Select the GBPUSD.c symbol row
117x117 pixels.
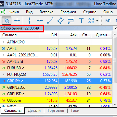tap(56, 94)
